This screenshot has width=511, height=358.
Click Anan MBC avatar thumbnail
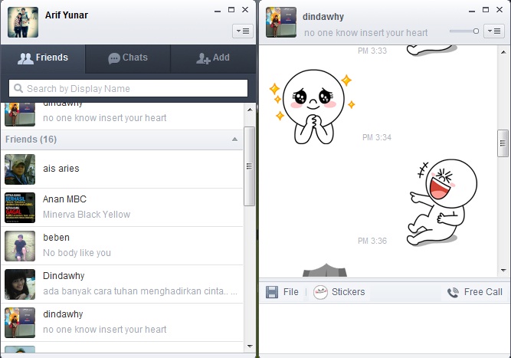coord(20,208)
